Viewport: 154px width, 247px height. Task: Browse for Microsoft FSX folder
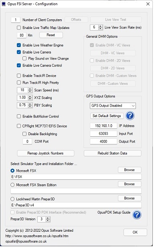[x=130, y=170]
